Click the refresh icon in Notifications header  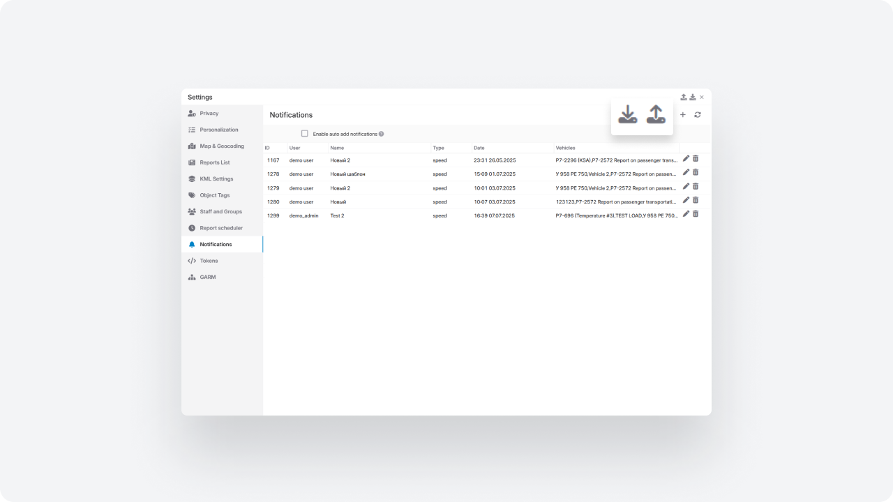point(698,115)
